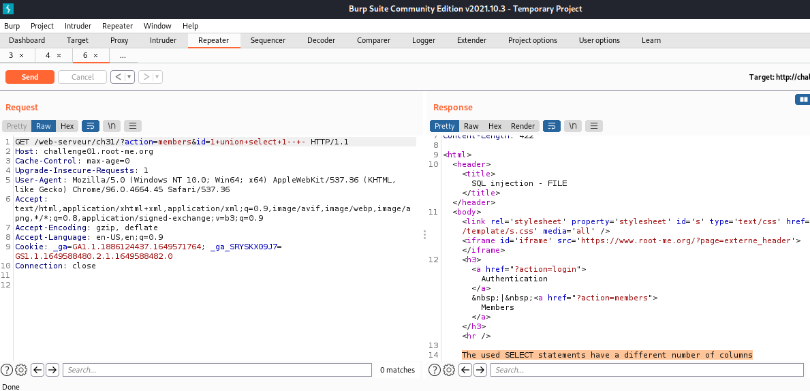Image resolution: width=810 pixels, height=391 pixels.
Task: Go to previous match in Request search
Action: (37, 370)
